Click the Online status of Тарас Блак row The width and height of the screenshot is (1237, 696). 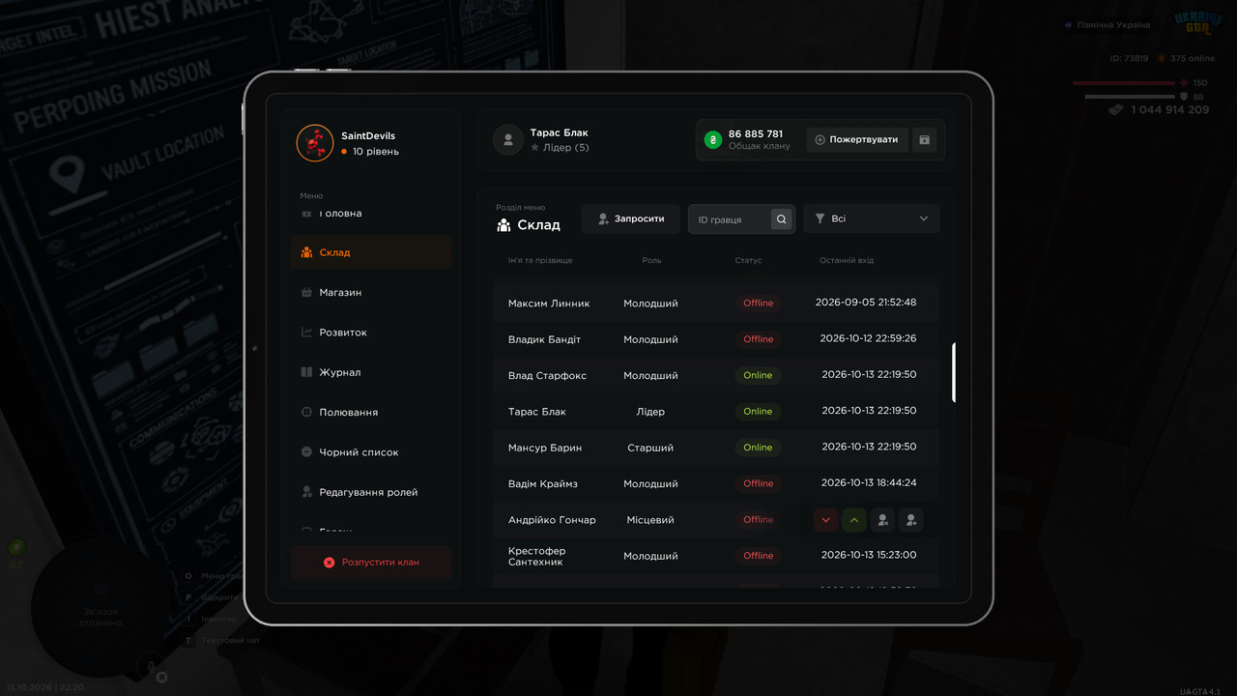click(758, 412)
